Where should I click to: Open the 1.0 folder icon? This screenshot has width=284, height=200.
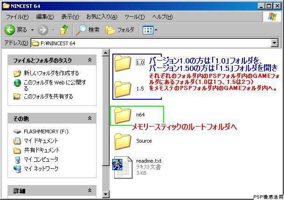[x=123, y=63]
